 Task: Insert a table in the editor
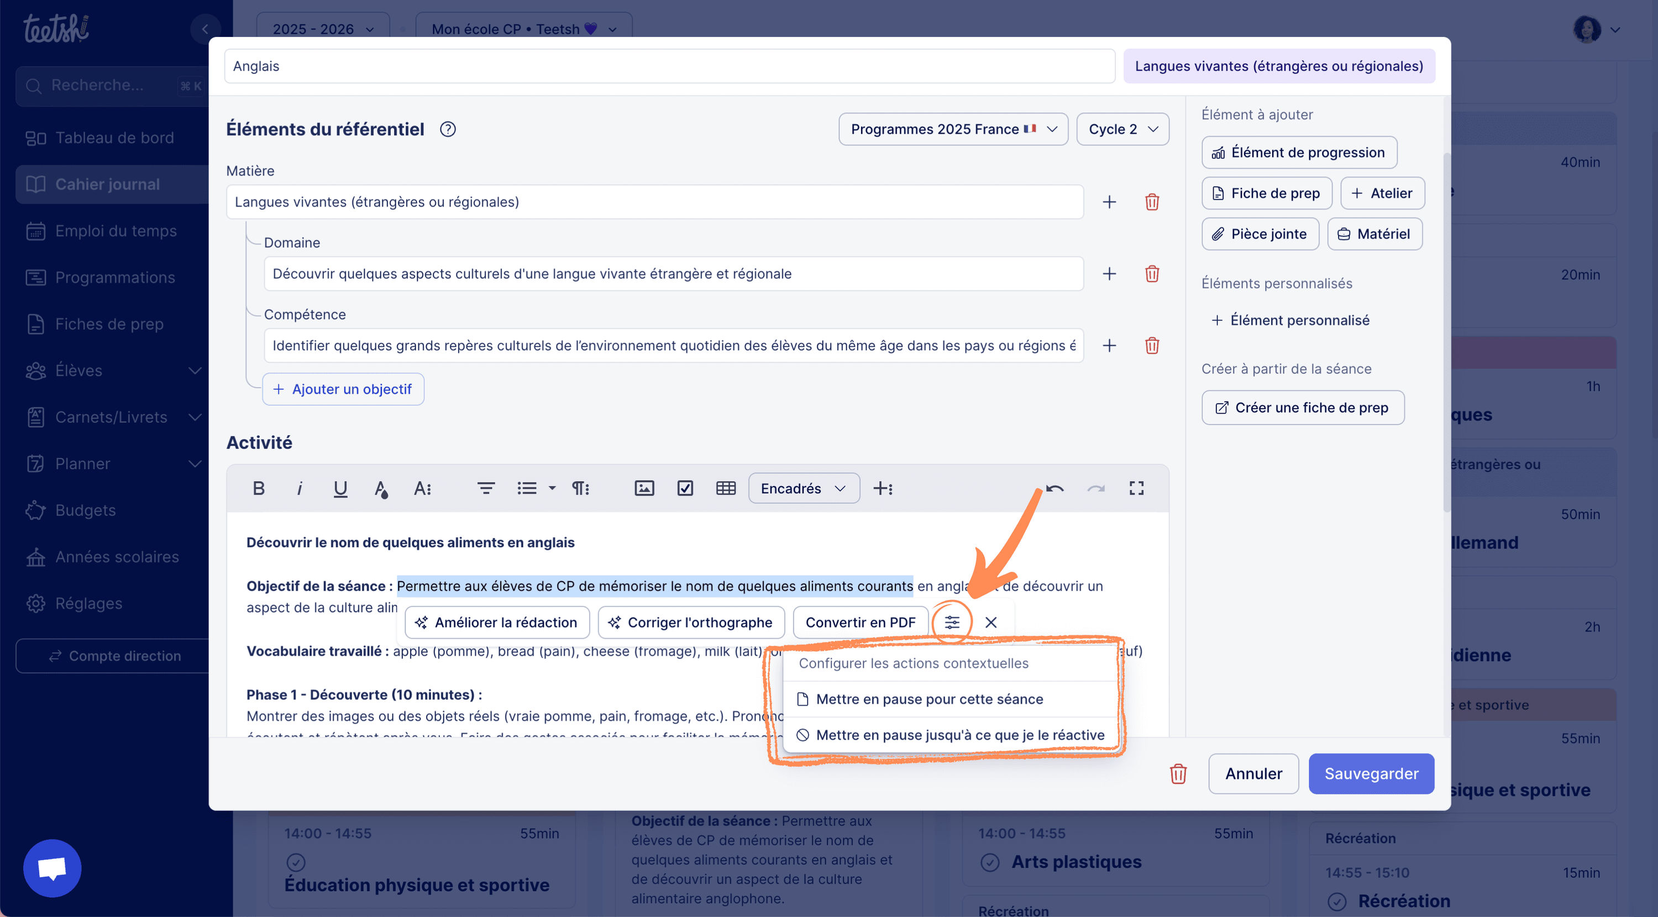(725, 488)
